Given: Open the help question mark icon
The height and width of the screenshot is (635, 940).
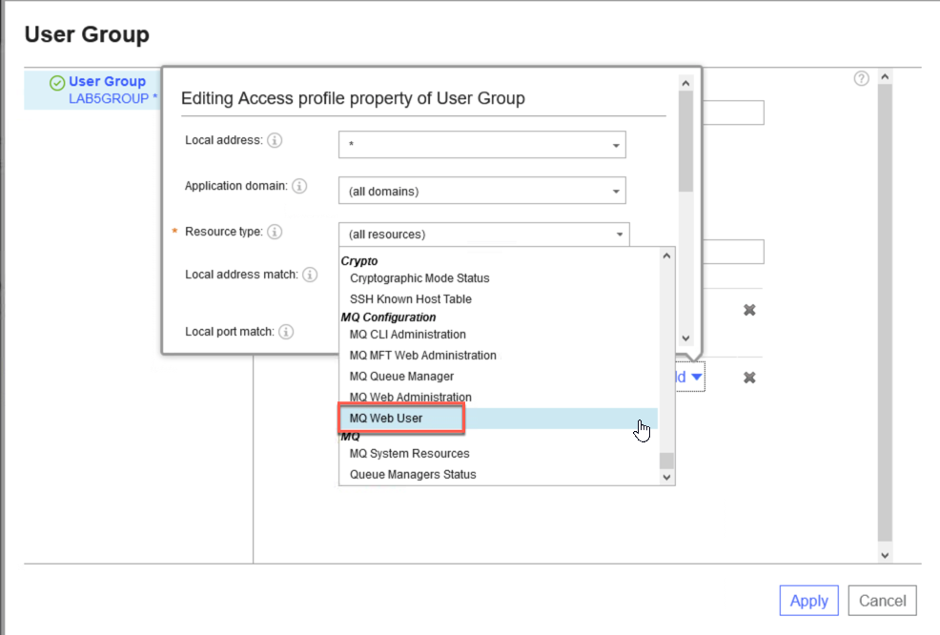Looking at the screenshot, I should pyautogui.click(x=862, y=78).
